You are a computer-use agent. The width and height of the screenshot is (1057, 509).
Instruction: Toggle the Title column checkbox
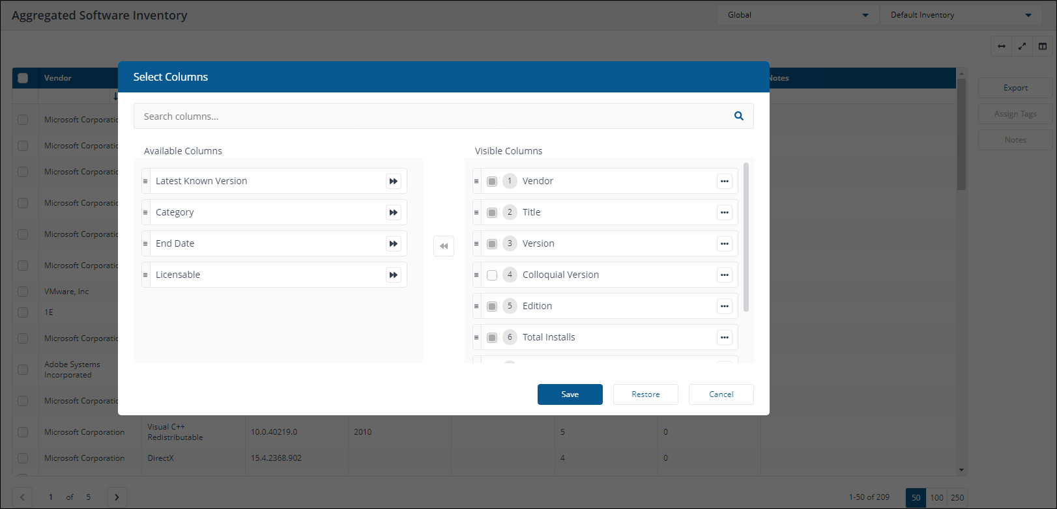[492, 213]
